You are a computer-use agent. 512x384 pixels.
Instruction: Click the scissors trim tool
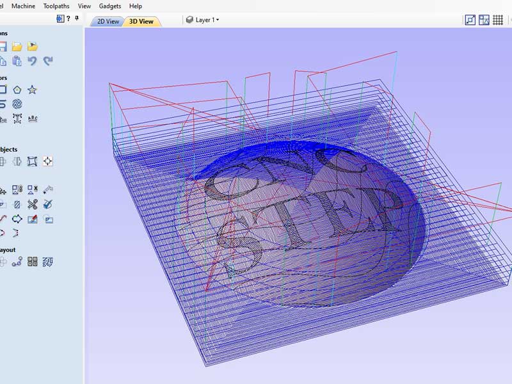pos(33,205)
